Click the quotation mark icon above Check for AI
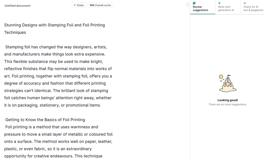 (x=245, y=3)
